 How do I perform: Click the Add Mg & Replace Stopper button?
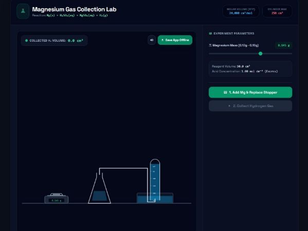click(250, 92)
